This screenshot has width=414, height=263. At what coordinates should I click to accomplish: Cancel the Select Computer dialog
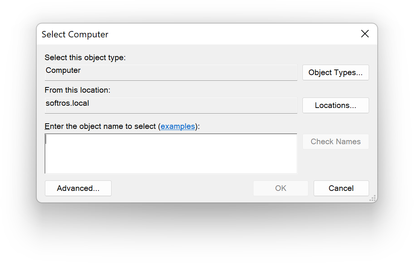pos(341,188)
